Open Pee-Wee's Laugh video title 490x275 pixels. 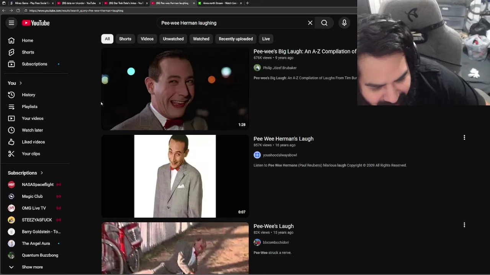pos(274,226)
